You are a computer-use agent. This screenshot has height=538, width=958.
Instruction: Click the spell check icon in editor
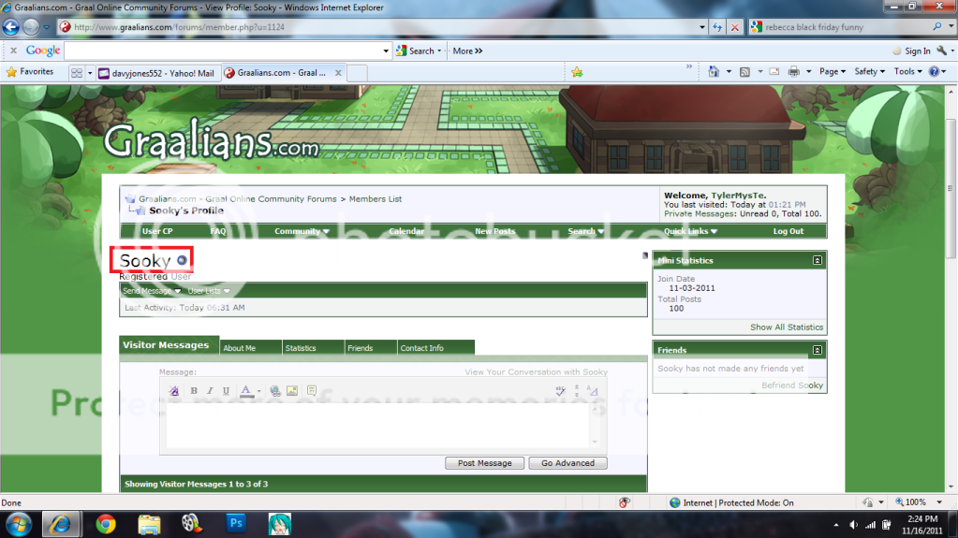click(561, 391)
